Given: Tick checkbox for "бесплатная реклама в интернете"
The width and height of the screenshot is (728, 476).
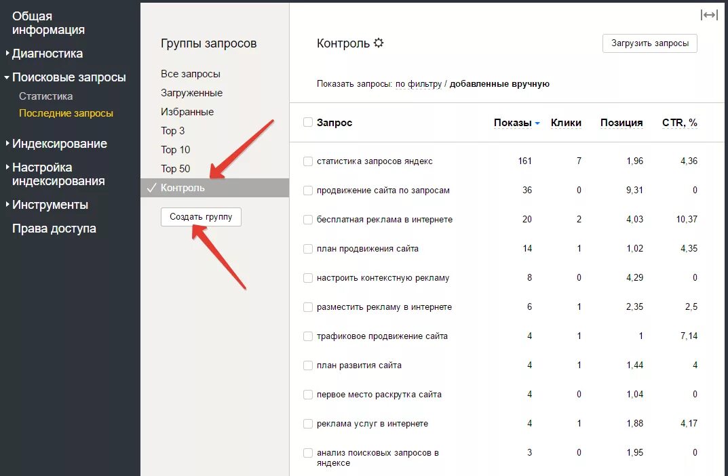Looking at the screenshot, I should 308,220.
